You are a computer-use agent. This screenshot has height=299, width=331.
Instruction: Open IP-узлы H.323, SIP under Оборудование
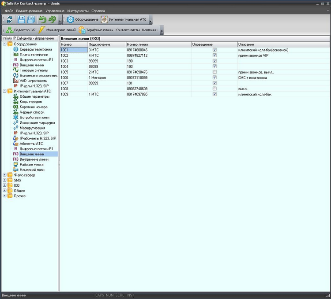pos(34,86)
